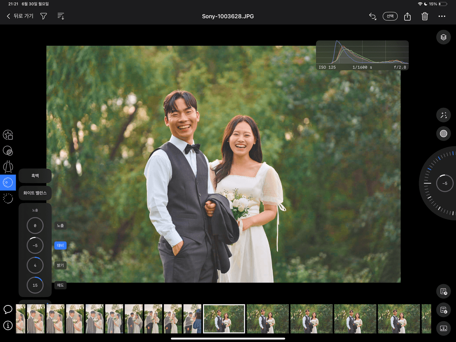Click the -5 value in the large dial
The width and height of the screenshot is (456, 342).
(445, 183)
